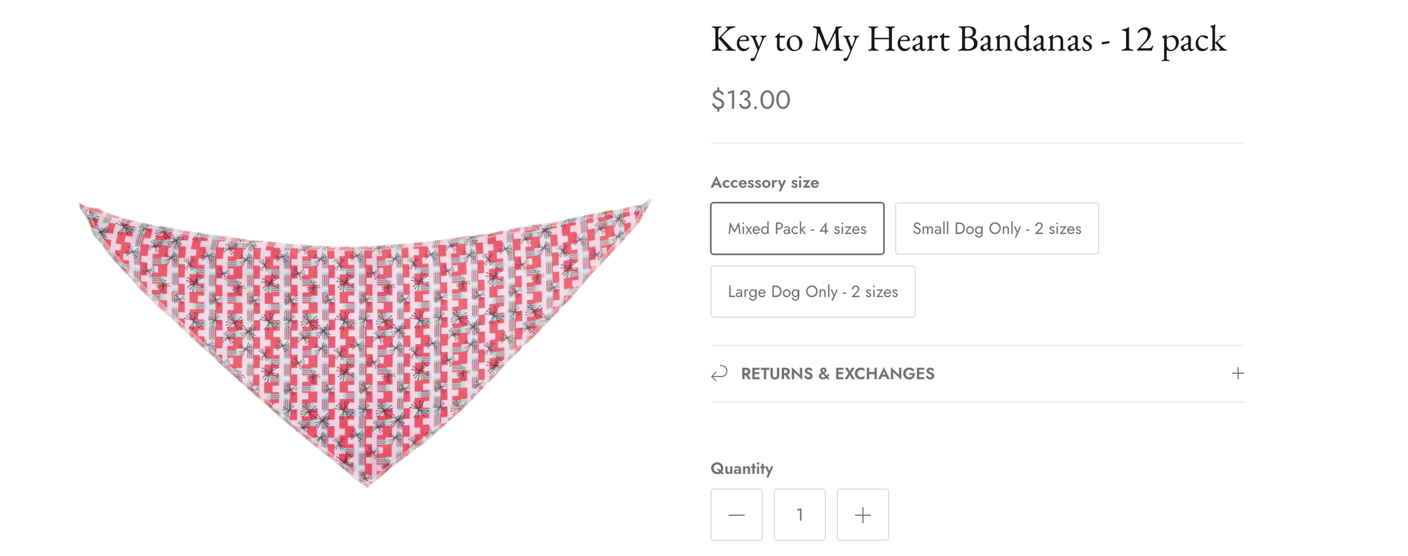The image size is (1408, 556).
Task: Focus the quantity number input field
Action: click(x=799, y=514)
